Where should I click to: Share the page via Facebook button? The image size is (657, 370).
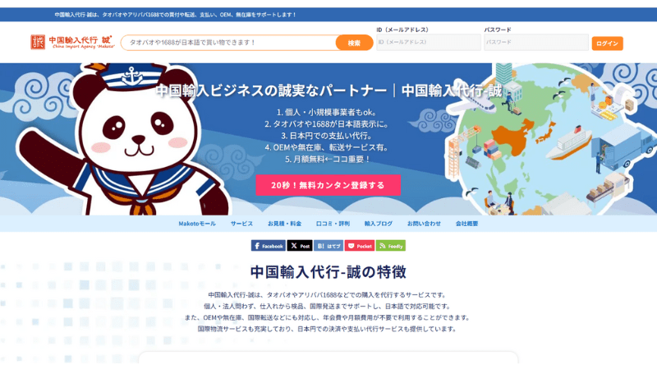[269, 246]
